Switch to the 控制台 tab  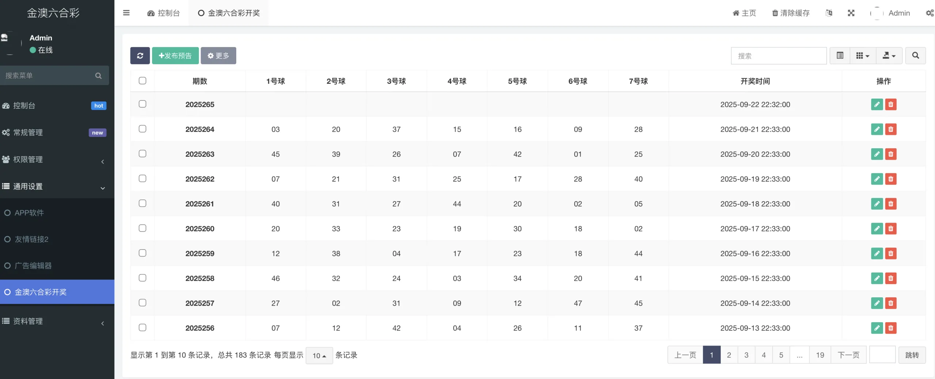pos(163,13)
